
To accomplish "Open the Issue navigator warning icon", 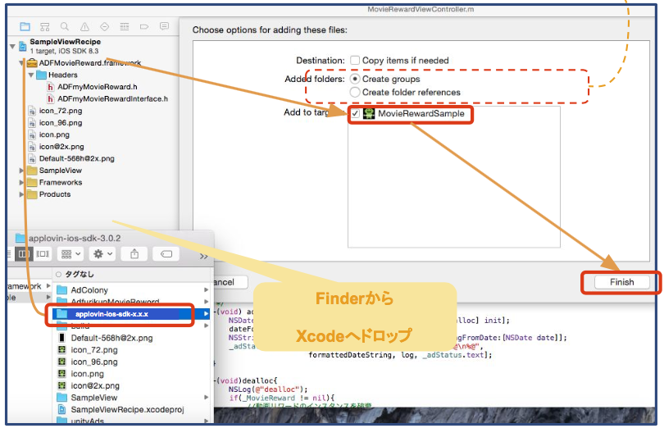I will coord(84,27).
